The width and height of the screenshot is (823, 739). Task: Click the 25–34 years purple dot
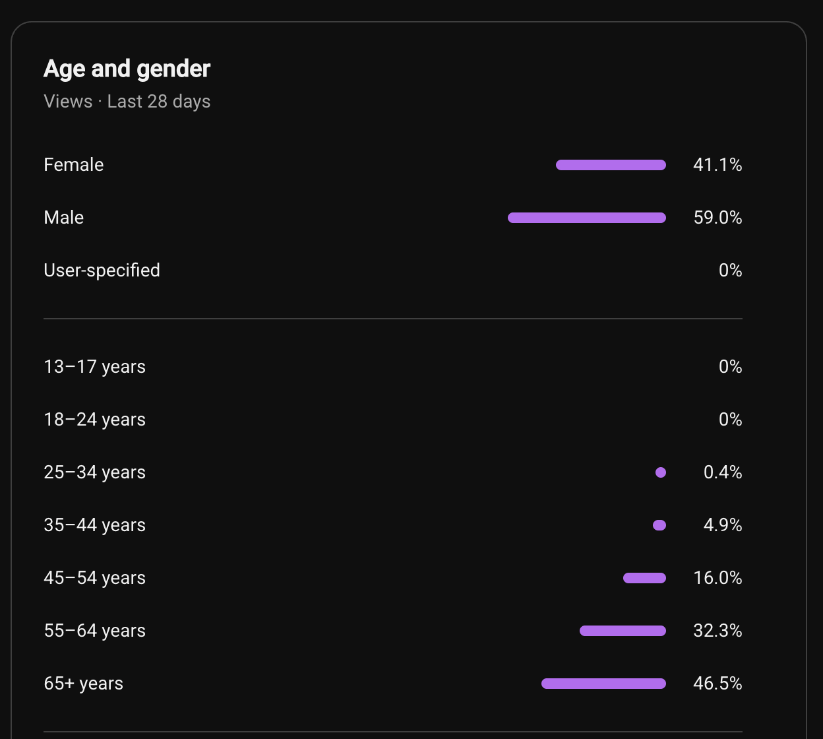click(x=661, y=472)
